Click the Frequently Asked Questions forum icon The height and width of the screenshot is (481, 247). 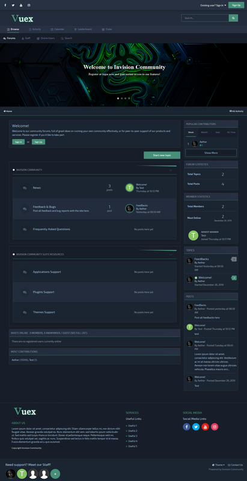25,229
